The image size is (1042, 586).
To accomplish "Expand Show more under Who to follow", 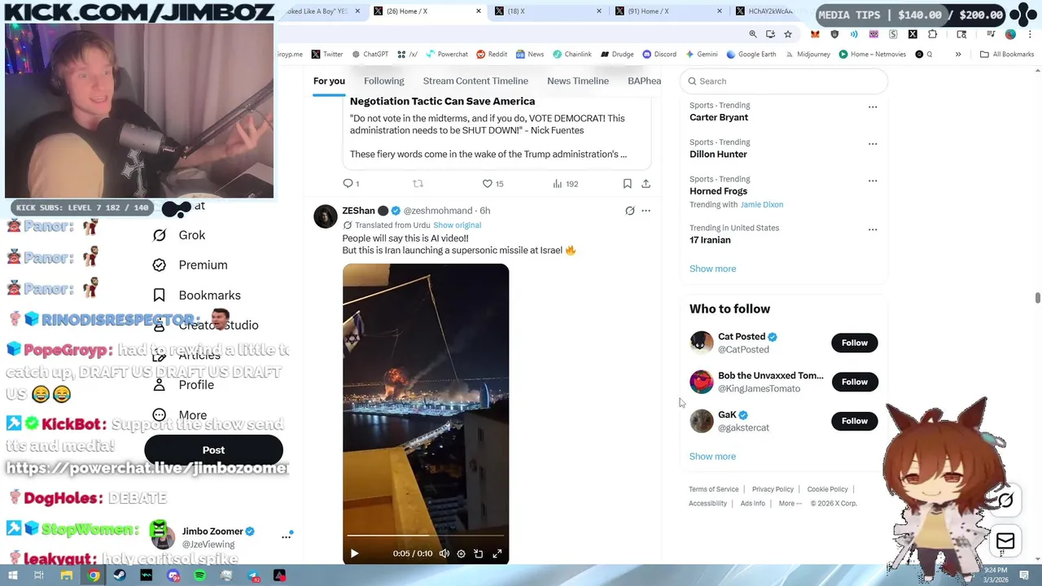I will tap(712, 457).
